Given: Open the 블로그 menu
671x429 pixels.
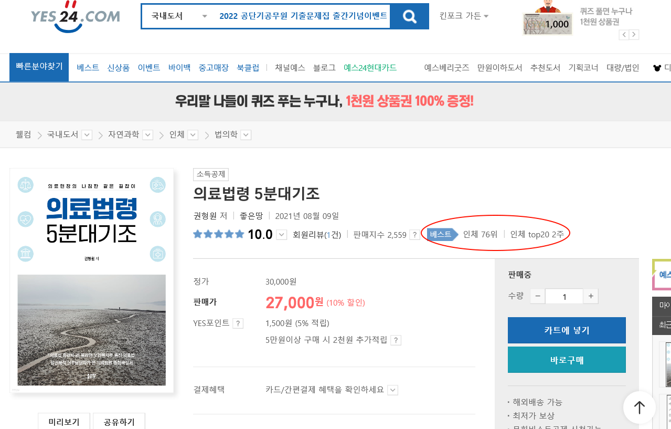Looking at the screenshot, I should (x=324, y=68).
